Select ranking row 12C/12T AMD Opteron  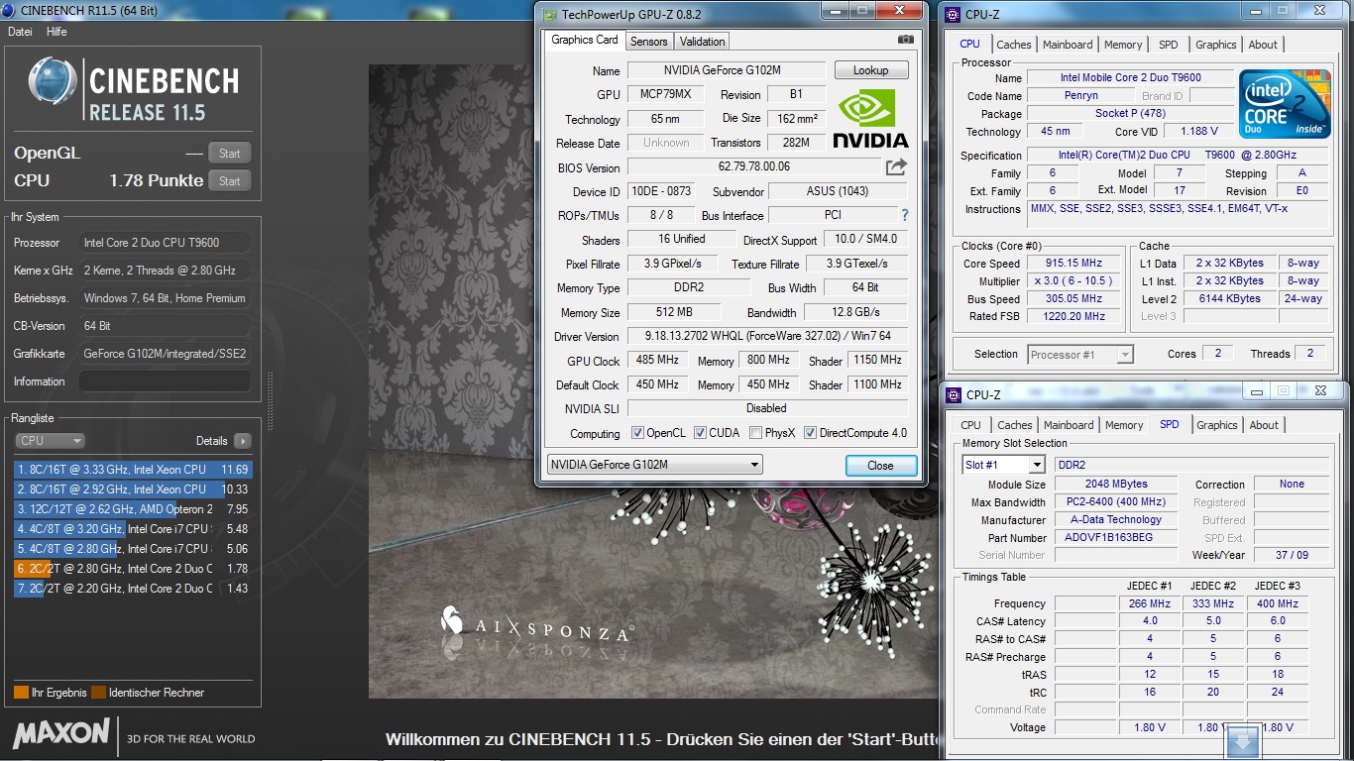tap(133, 509)
